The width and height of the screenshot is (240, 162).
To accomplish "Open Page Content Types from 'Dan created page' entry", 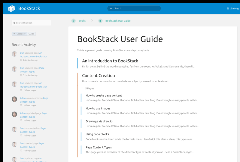I will [x=32, y=145].
